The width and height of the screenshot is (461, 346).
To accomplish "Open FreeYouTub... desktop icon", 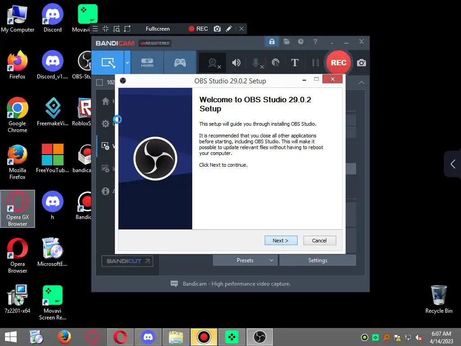I will click(x=52, y=159).
